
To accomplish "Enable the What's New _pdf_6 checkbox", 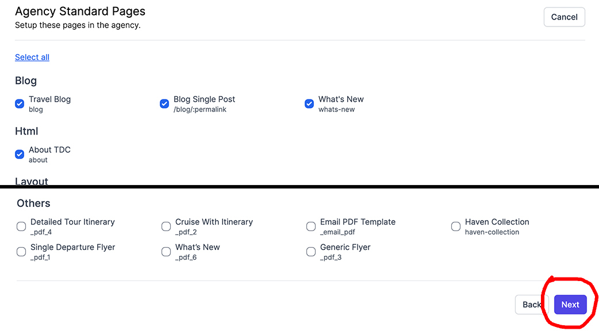I will (166, 252).
